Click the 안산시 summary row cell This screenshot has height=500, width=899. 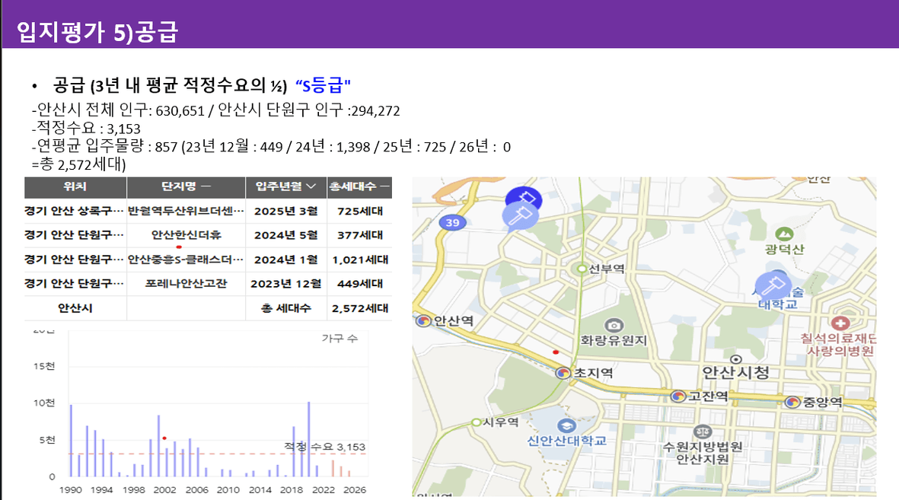pyautogui.click(x=75, y=308)
